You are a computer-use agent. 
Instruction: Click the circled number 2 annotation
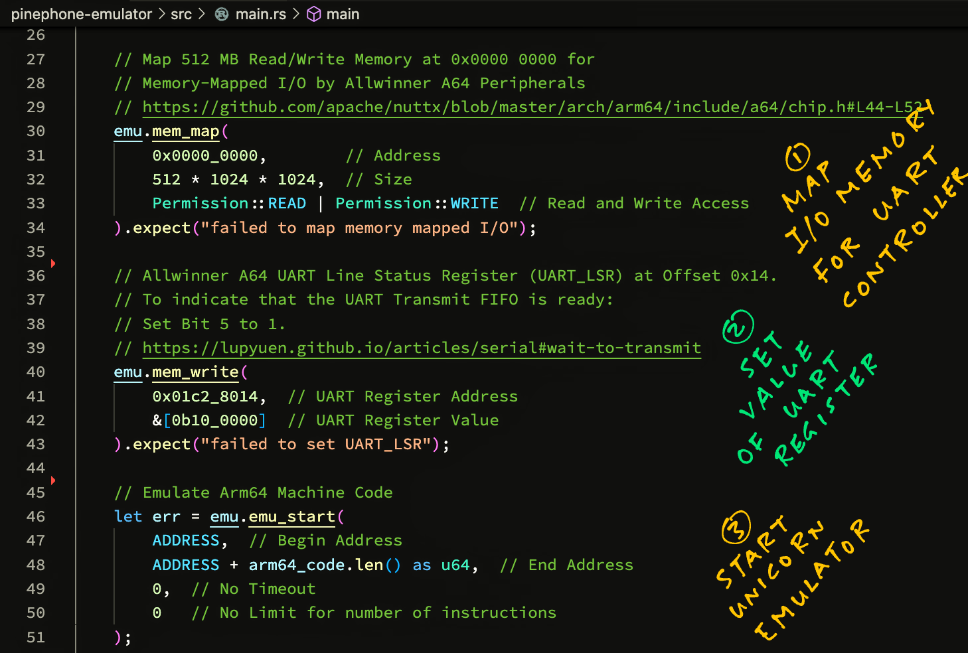pyautogui.click(x=738, y=327)
